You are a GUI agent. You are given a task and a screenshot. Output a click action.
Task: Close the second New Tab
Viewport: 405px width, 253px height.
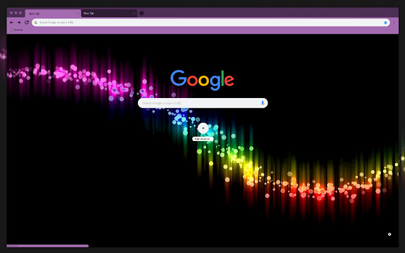tap(134, 13)
